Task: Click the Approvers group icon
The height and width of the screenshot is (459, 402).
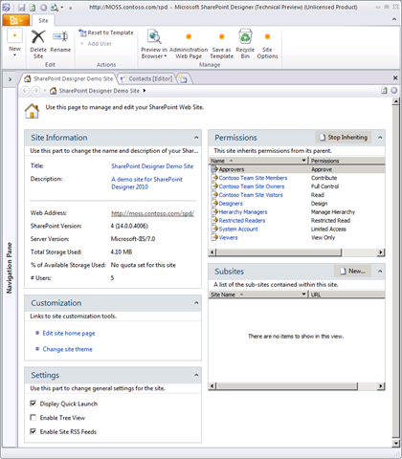Action: 214,169
